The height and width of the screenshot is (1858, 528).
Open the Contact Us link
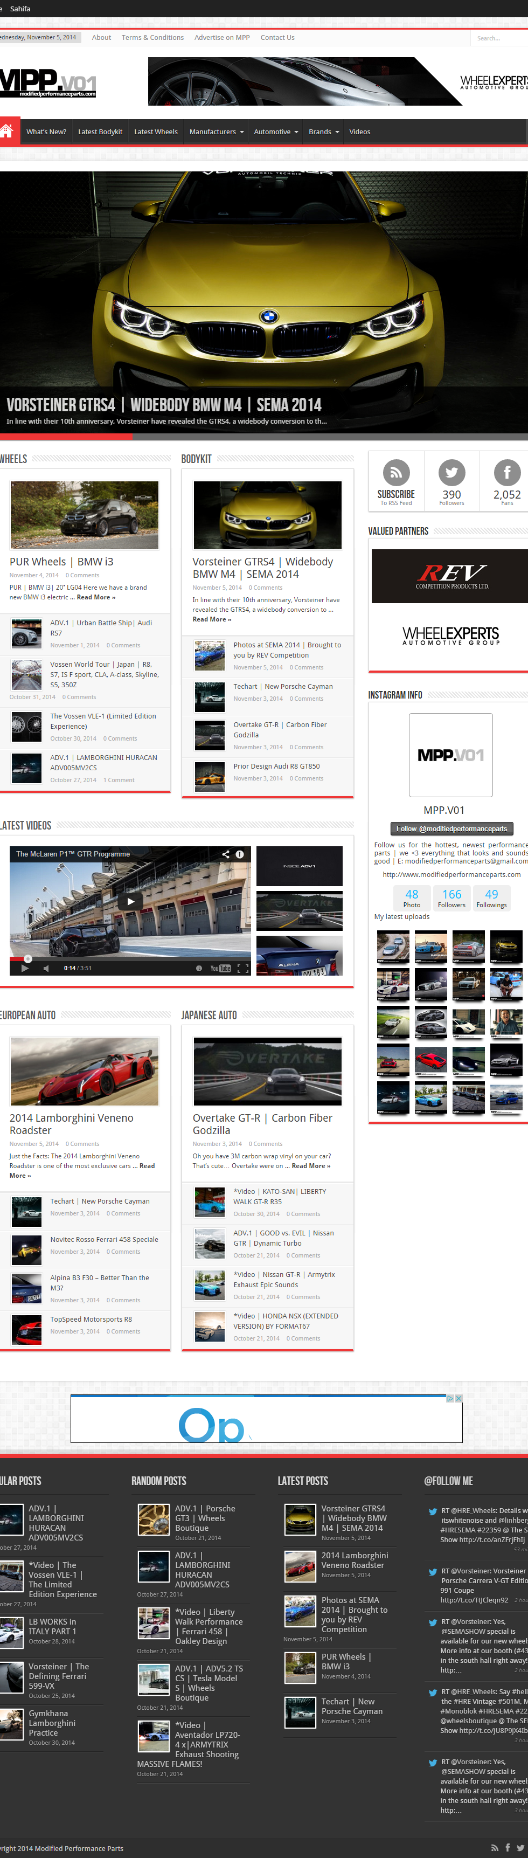(277, 38)
